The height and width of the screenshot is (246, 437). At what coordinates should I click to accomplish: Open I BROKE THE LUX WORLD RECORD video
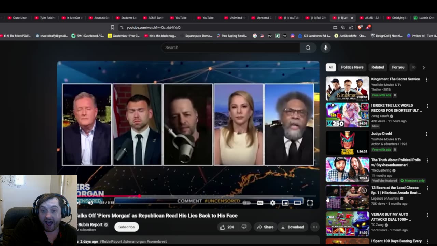[347, 115]
